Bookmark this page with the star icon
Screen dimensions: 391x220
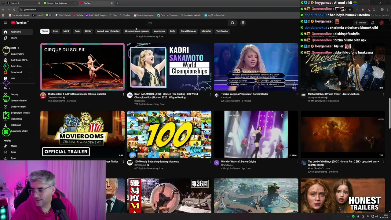350,9
